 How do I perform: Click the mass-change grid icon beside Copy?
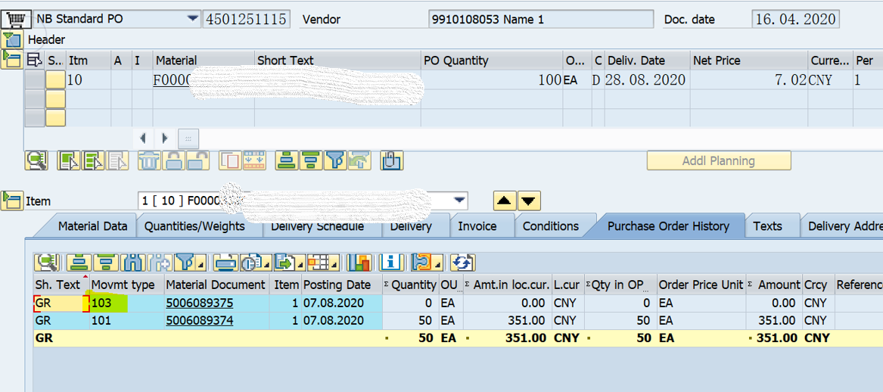254,160
